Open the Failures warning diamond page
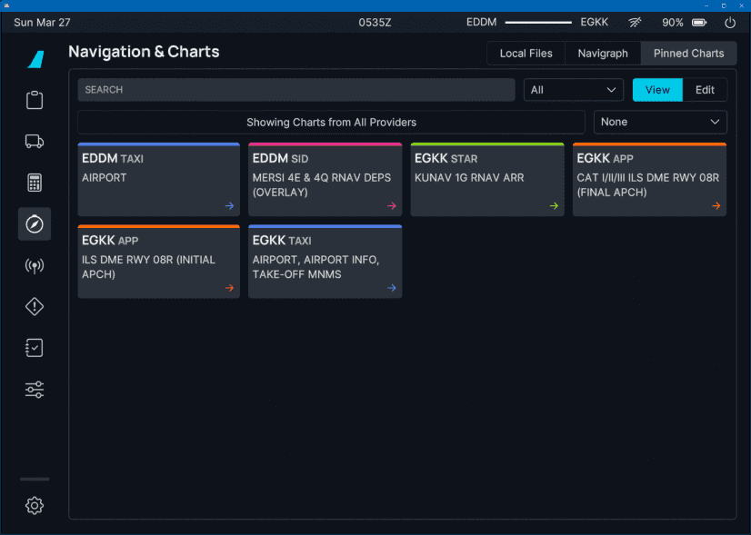 click(x=35, y=307)
